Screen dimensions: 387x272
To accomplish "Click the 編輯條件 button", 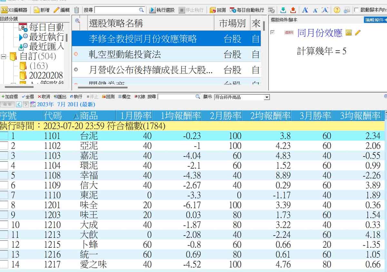I will click(375, 20).
